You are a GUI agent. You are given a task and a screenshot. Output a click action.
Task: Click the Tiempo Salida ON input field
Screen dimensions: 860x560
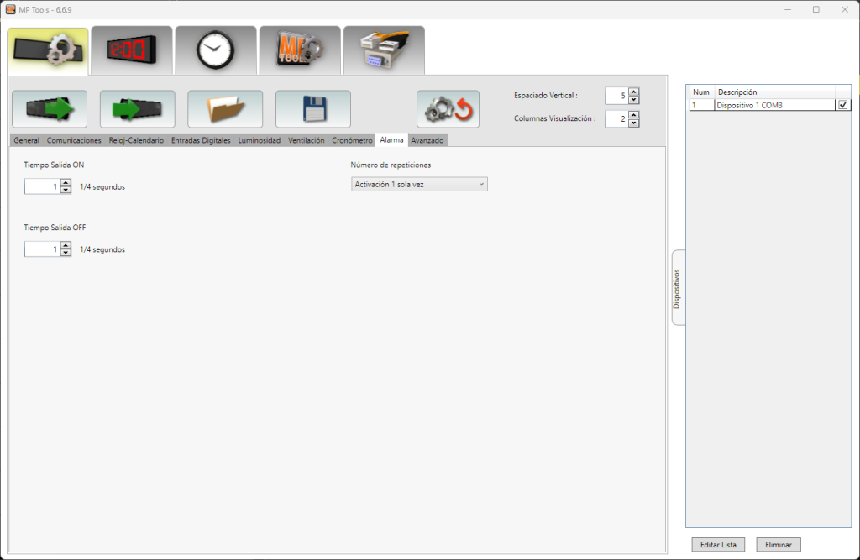point(42,186)
